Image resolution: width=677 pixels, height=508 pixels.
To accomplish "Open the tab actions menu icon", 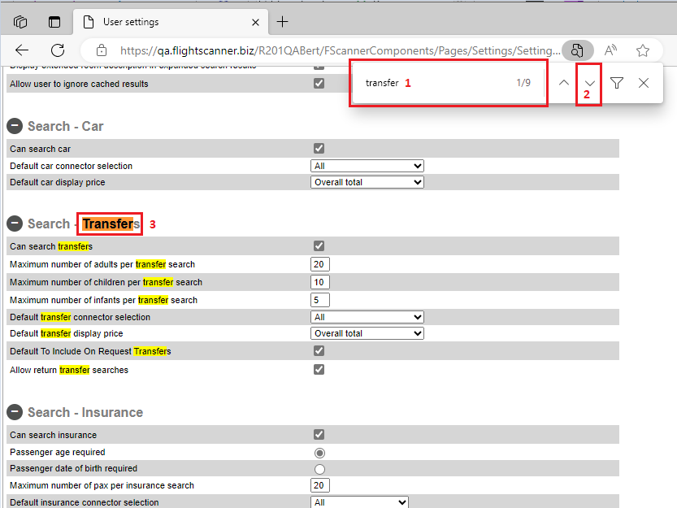I will tap(54, 22).
